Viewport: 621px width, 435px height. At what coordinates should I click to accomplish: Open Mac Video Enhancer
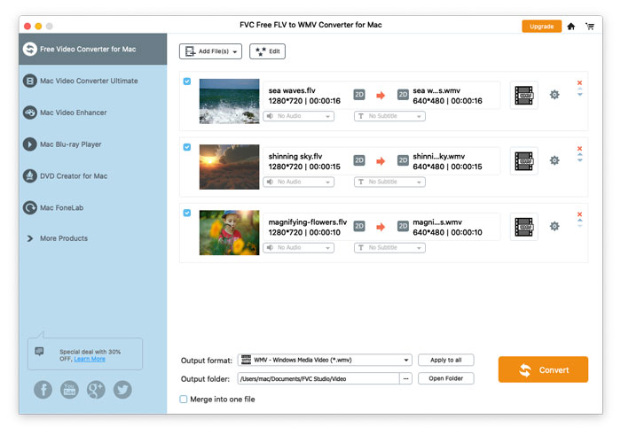[74, 113]
